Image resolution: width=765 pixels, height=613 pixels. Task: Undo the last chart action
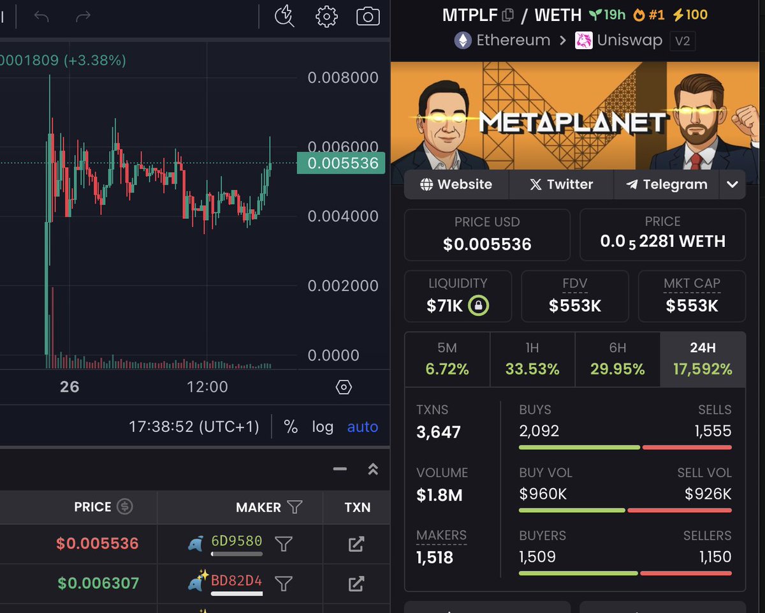[41, 17]
